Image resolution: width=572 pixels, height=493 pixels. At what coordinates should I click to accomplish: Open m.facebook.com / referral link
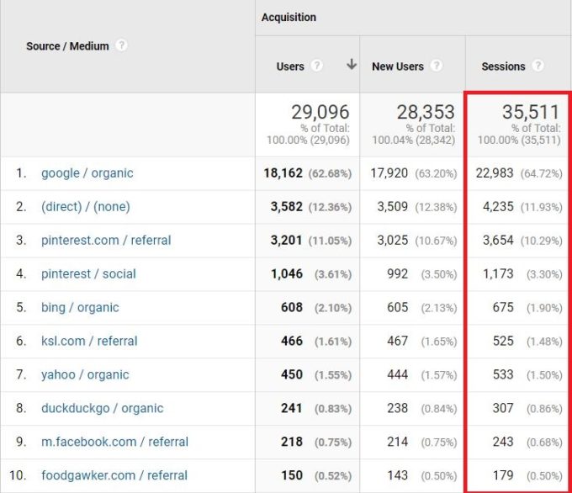(x=115, y=442)
